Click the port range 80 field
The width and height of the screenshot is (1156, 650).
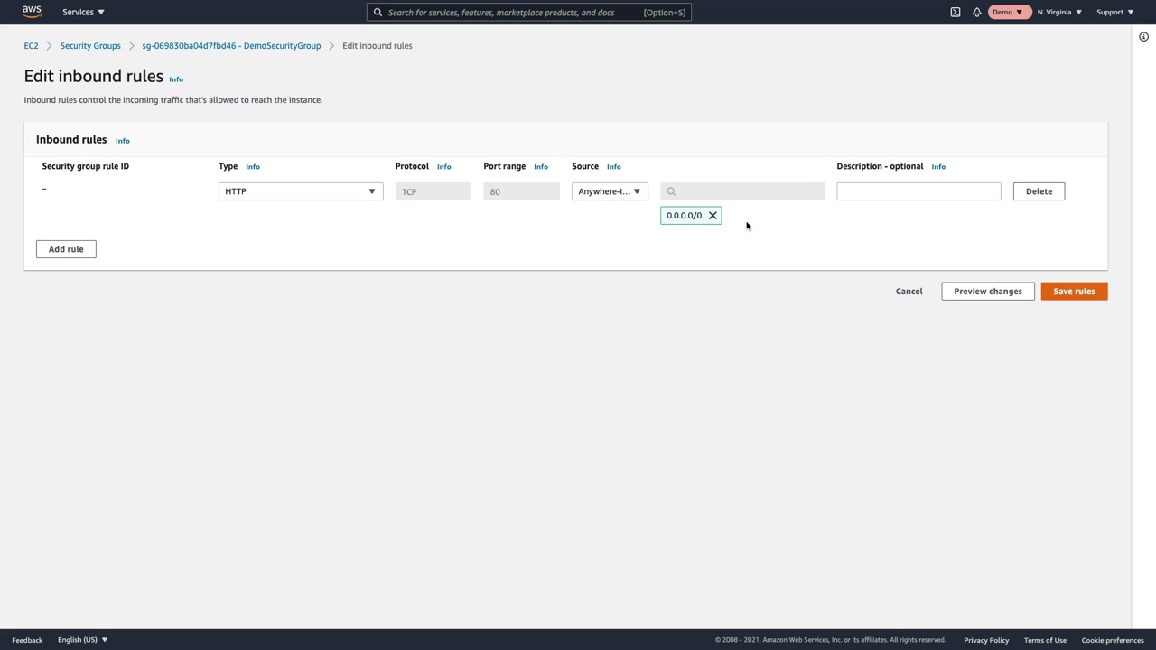click(x=521, y=191)
